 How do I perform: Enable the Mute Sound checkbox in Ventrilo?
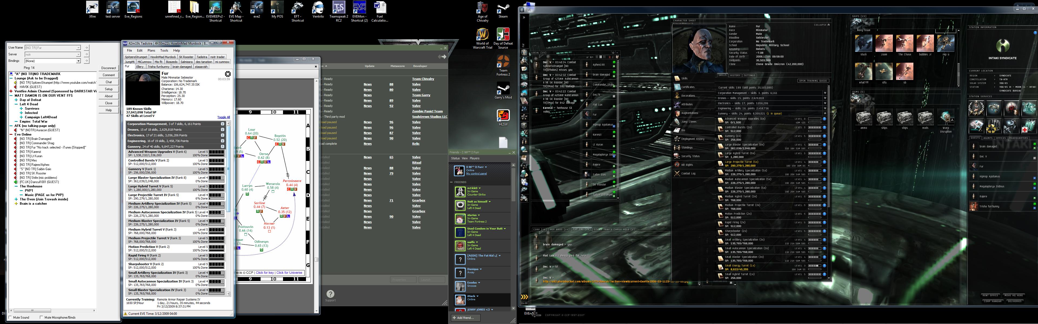point(11,318)
